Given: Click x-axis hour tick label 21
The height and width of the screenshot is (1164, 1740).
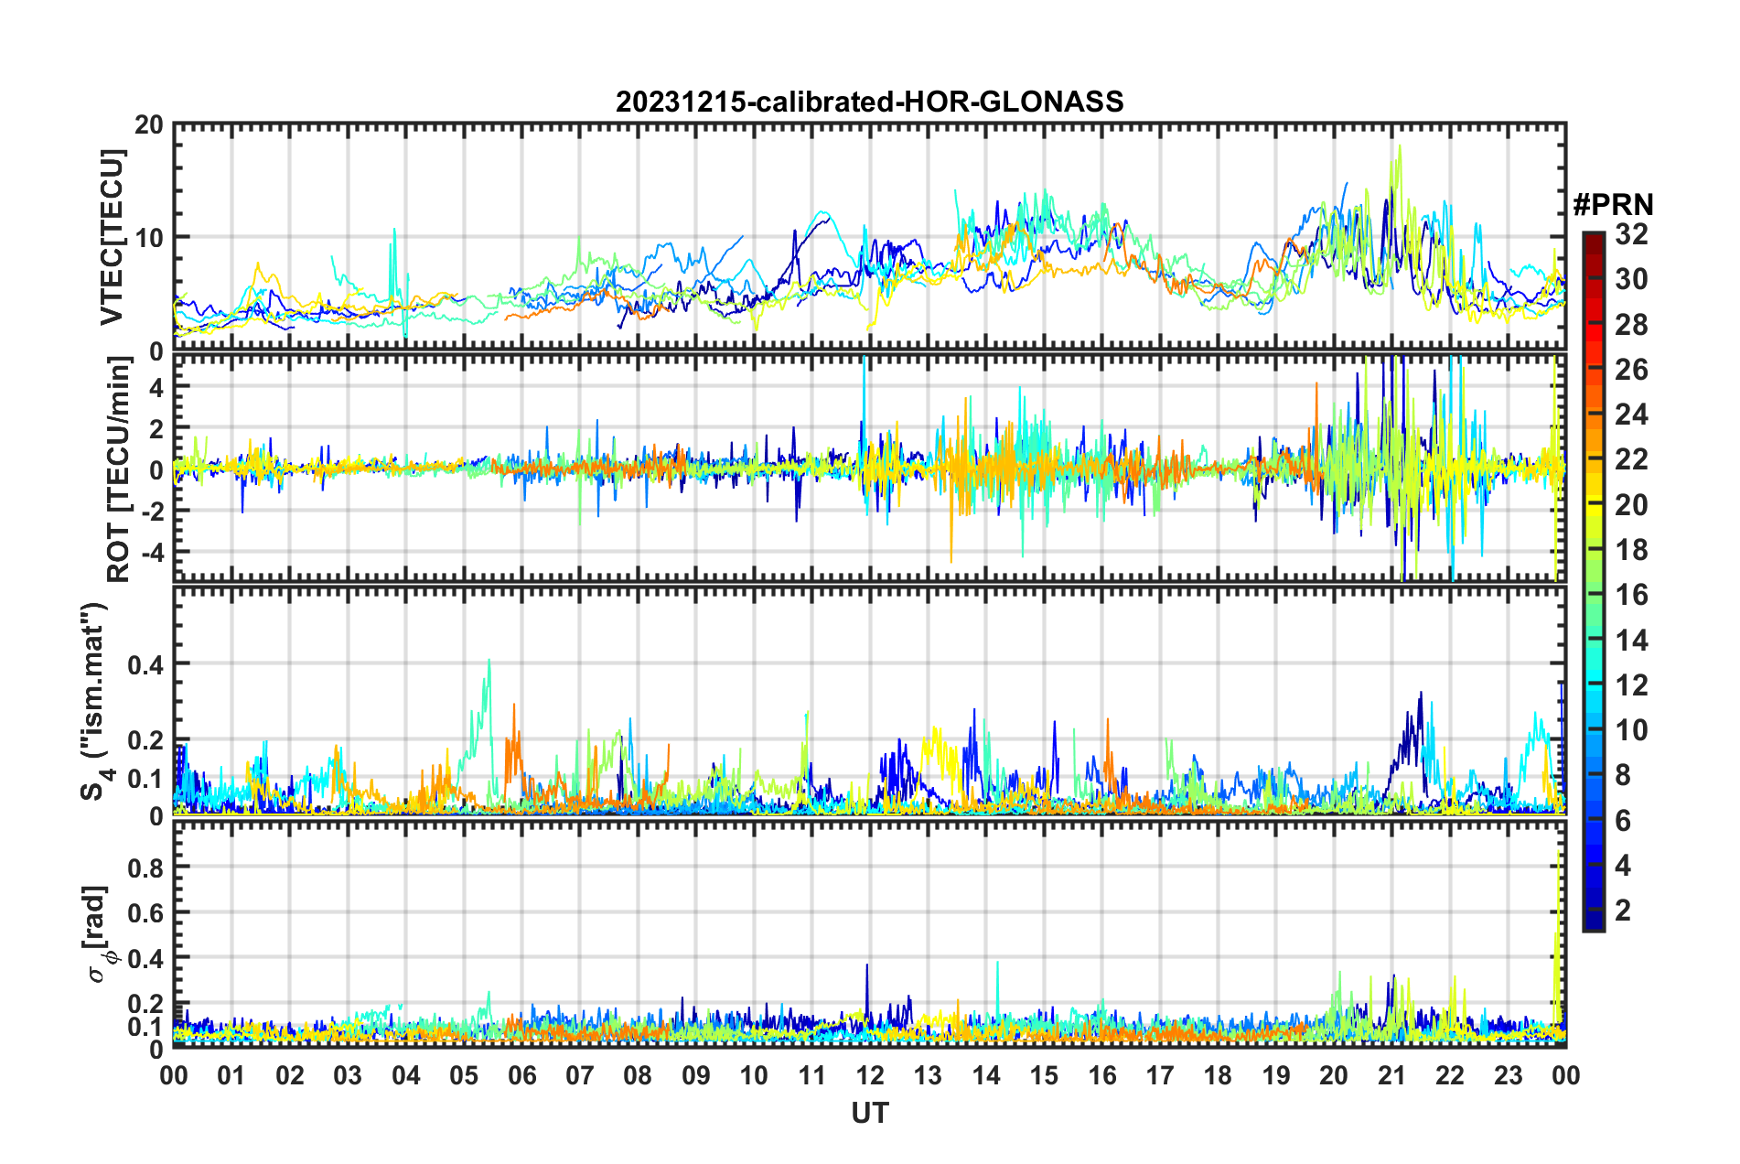Looking at the screenshot, I should coord(1392,1075).
